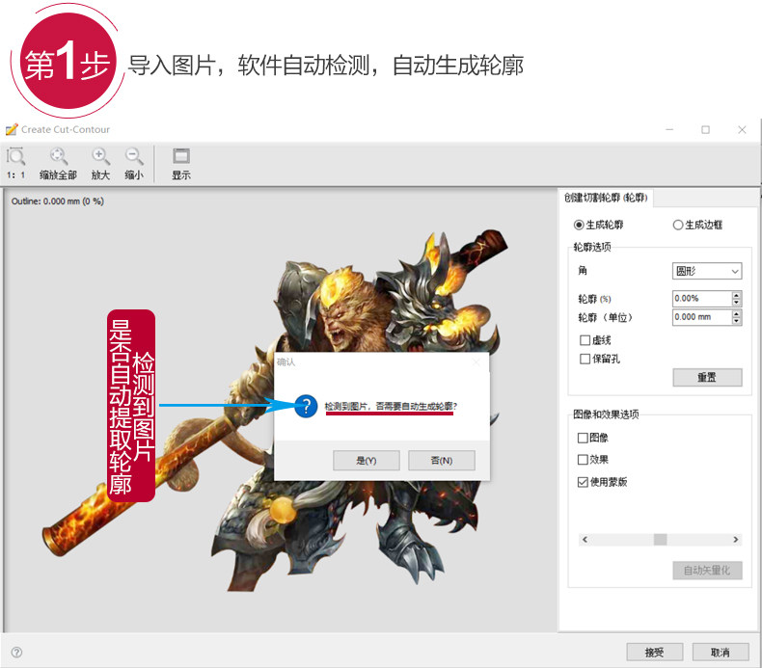Click the blue question mark dialog icon
The image size is (762, 668).
point(306,406)
